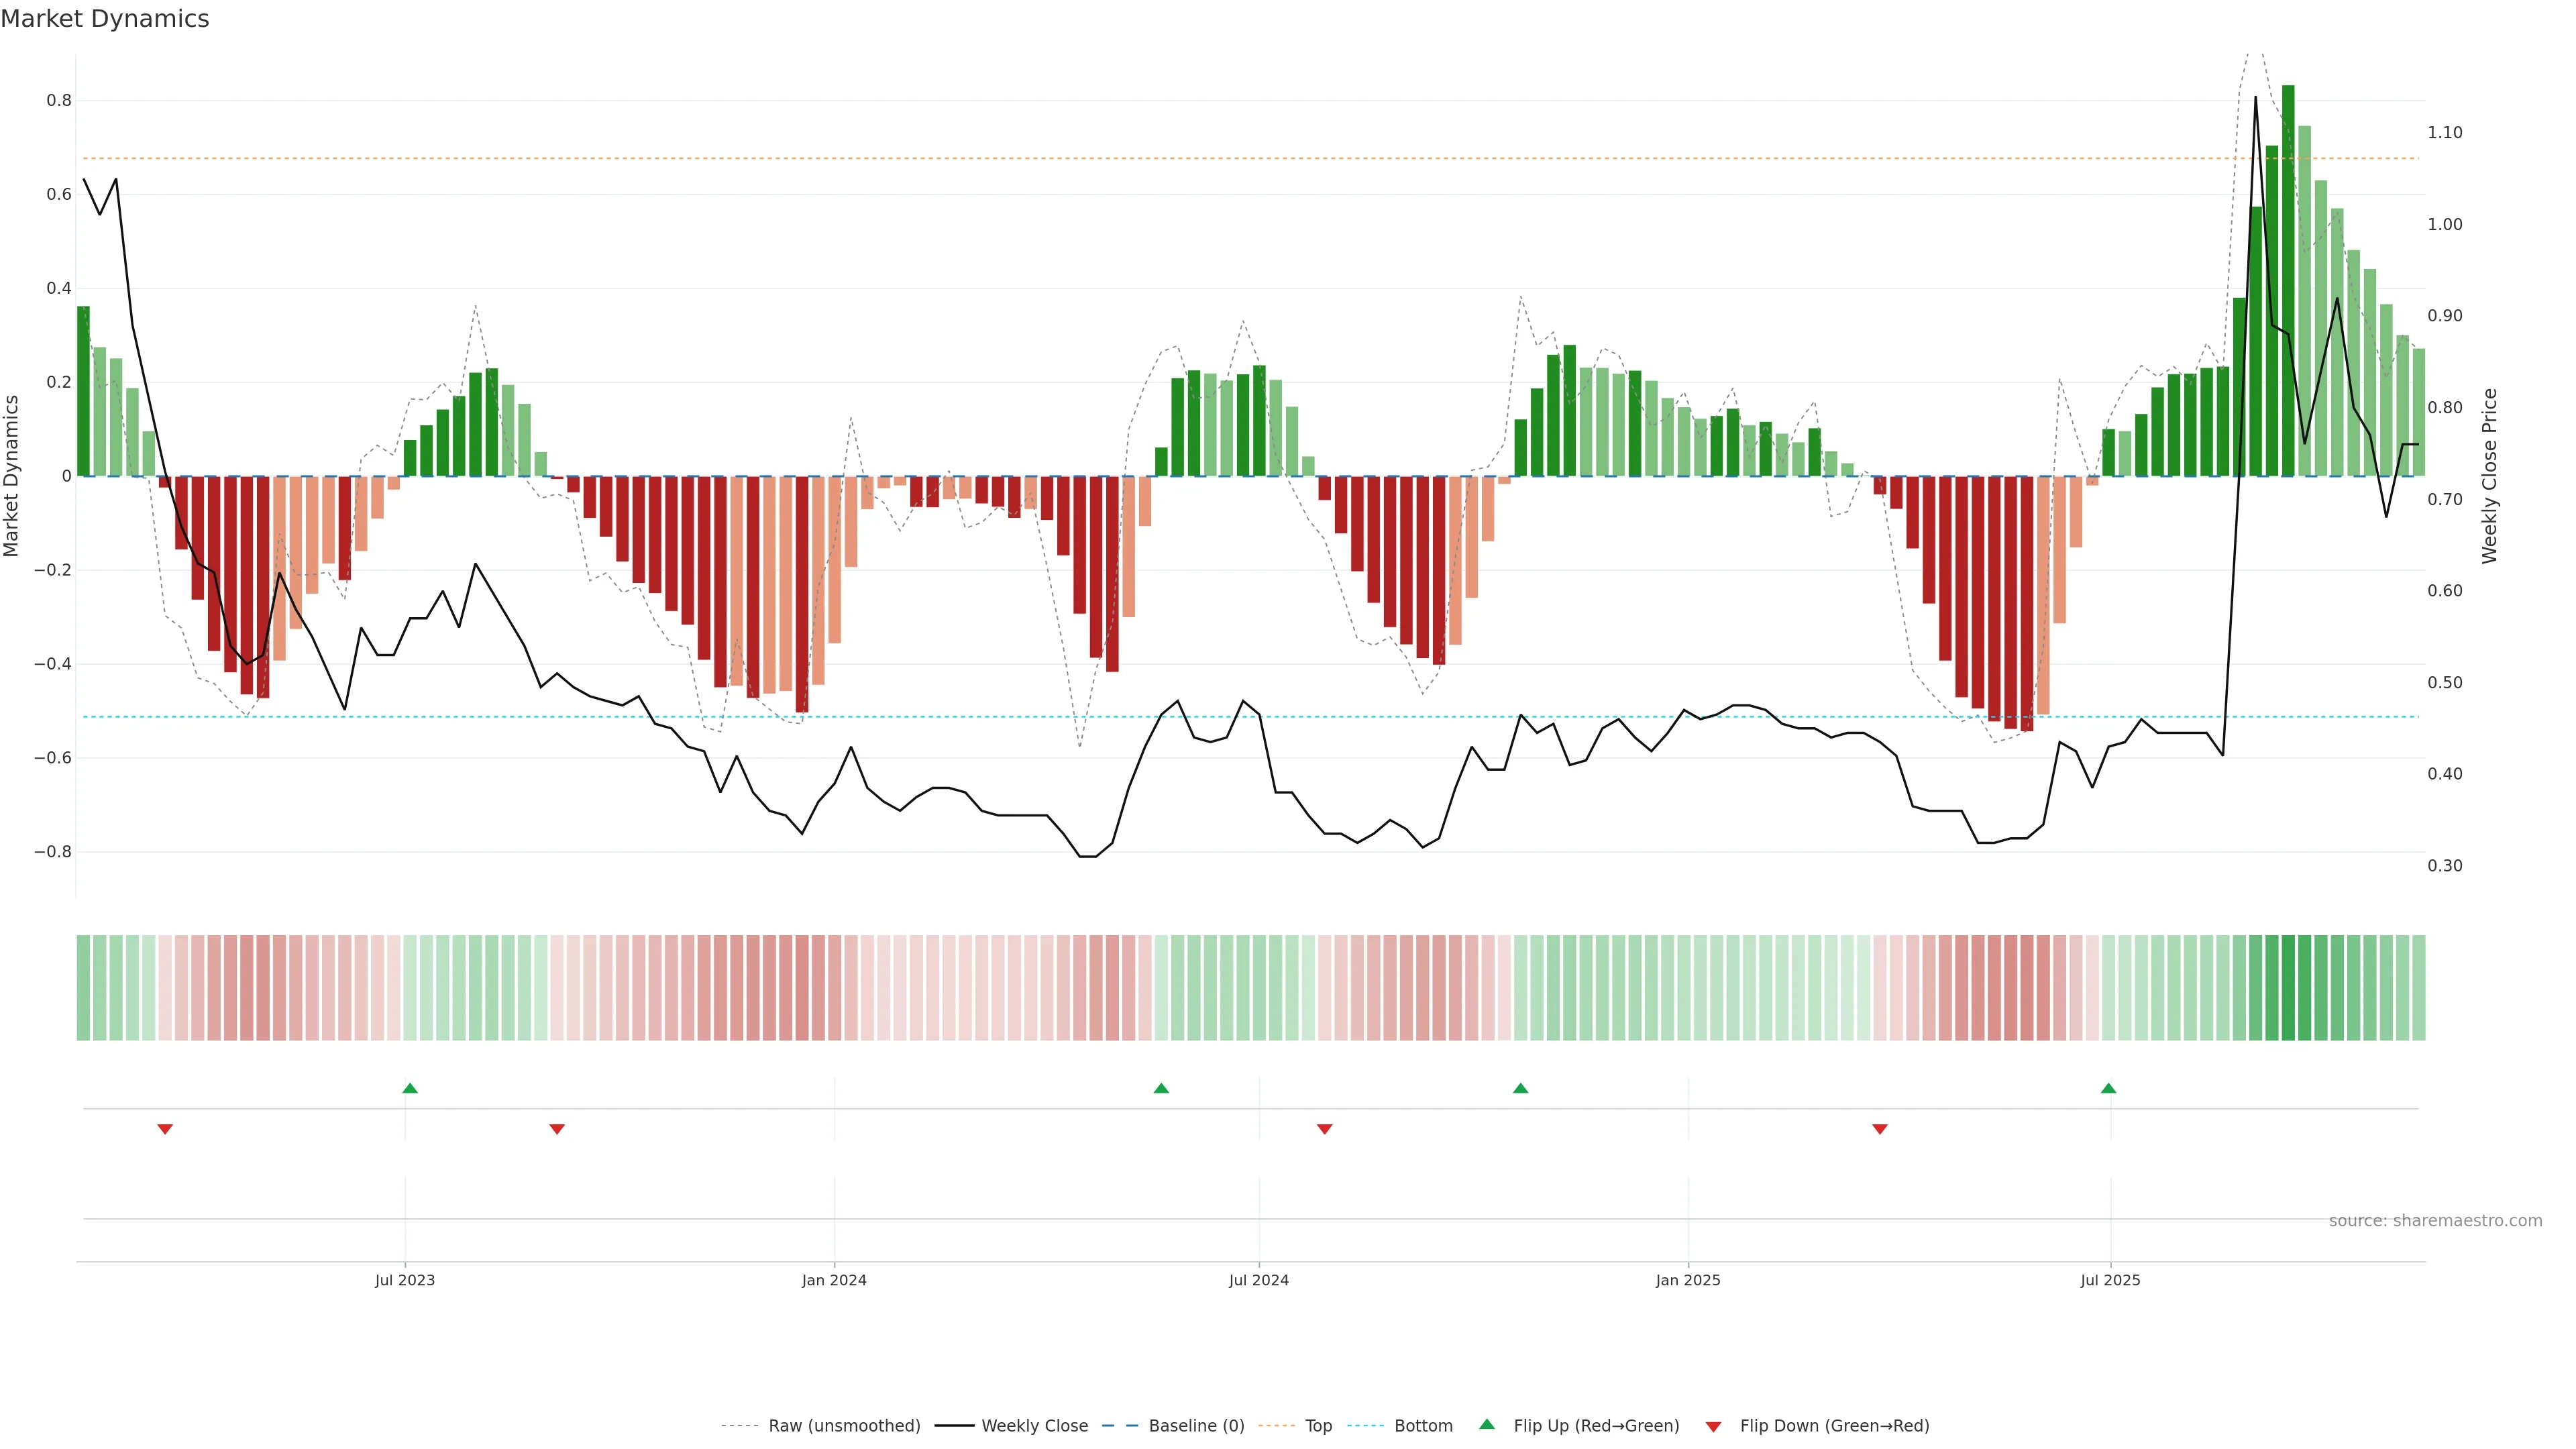Toggle the Baseline (0) legend entry
The height and width of the screenshot is (1449, 2576).
coord(1196,1426)
